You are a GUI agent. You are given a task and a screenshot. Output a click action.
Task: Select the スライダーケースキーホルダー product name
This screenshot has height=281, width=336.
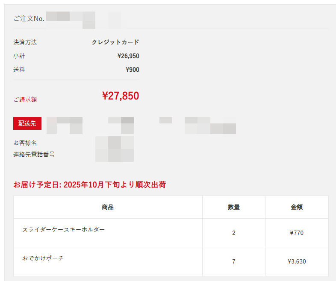pyautogui.click(x=63, y=230)
